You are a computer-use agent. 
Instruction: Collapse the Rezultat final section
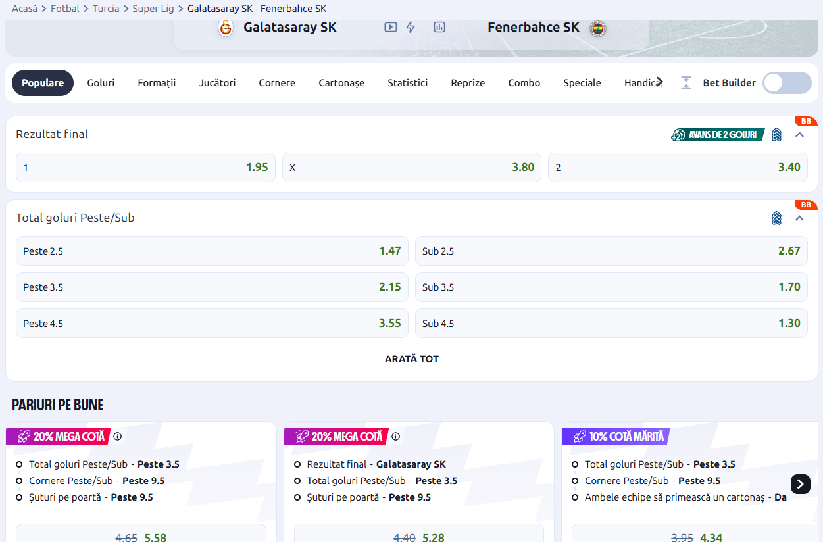pyautogui.click(x=800, y=135)
